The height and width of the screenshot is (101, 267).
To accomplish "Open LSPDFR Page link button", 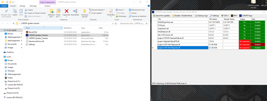I will (x=246, y=16).
